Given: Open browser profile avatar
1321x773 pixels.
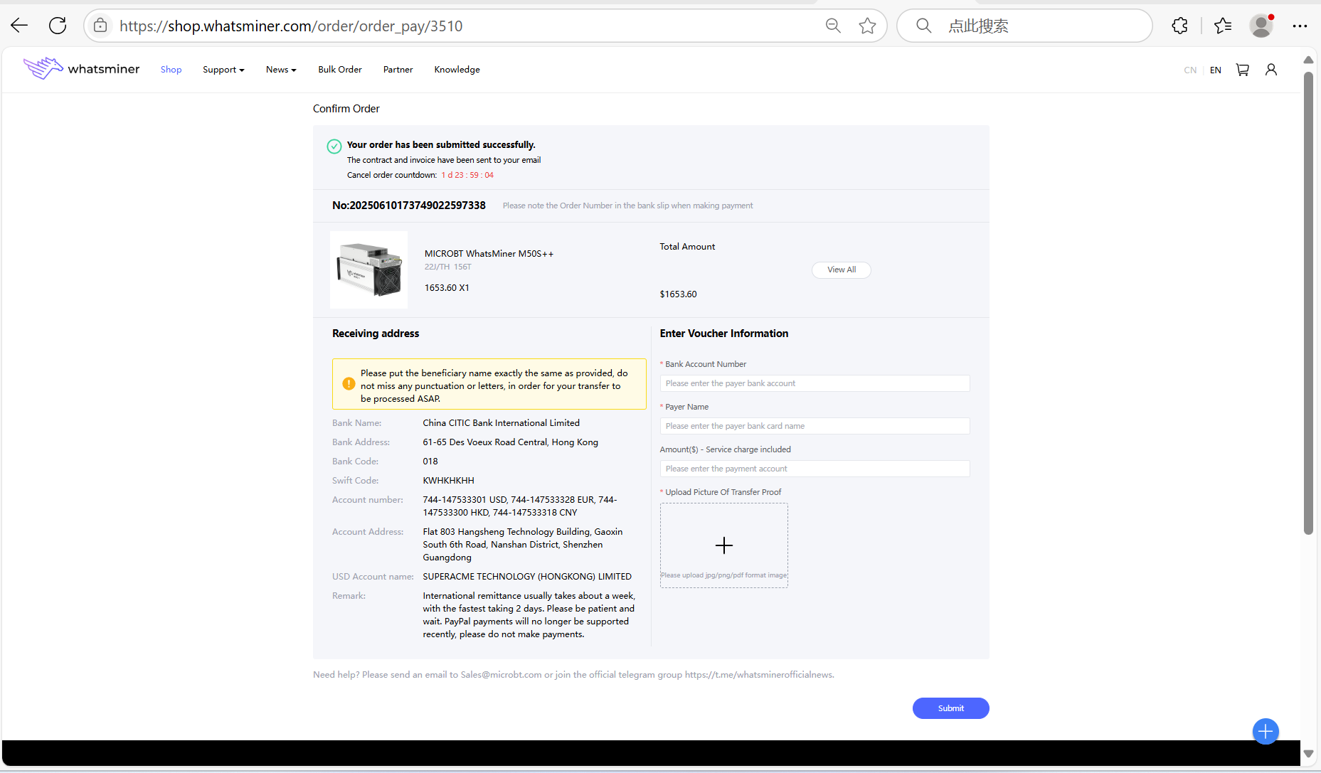Looking at the screenshot, I should click(x=1261, y=26).
